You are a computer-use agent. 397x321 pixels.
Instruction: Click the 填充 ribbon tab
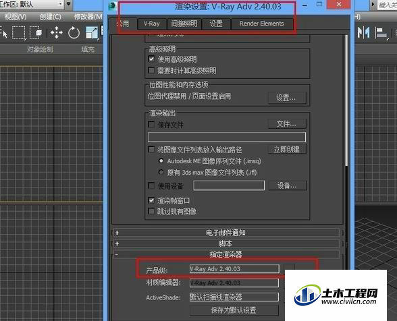(x=88, y=49)
